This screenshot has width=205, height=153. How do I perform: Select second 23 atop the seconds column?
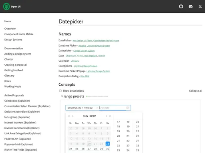click(138, 122)
